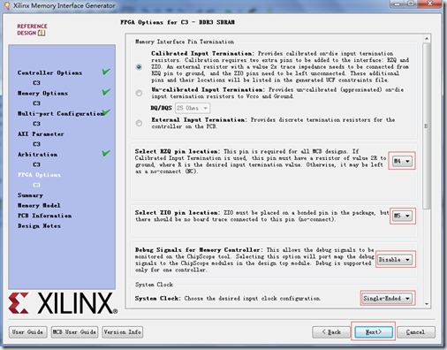Select FPGA Options in sidebar
447x350 pixels.
(x=39, y=175)
